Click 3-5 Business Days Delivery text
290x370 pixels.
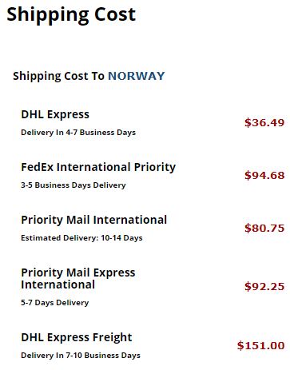pos(73,185)
